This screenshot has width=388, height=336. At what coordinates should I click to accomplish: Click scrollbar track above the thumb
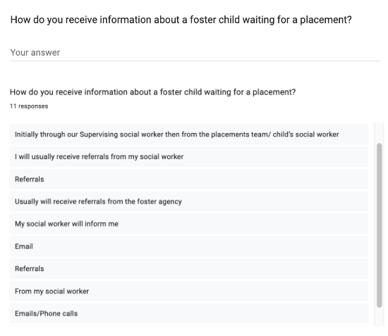pos(379,132)
